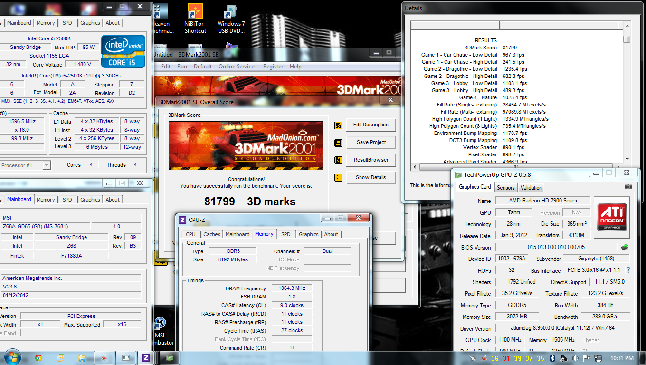
Task: Open the Online Services menu in 3DMark
Action: tap(237, 67)
